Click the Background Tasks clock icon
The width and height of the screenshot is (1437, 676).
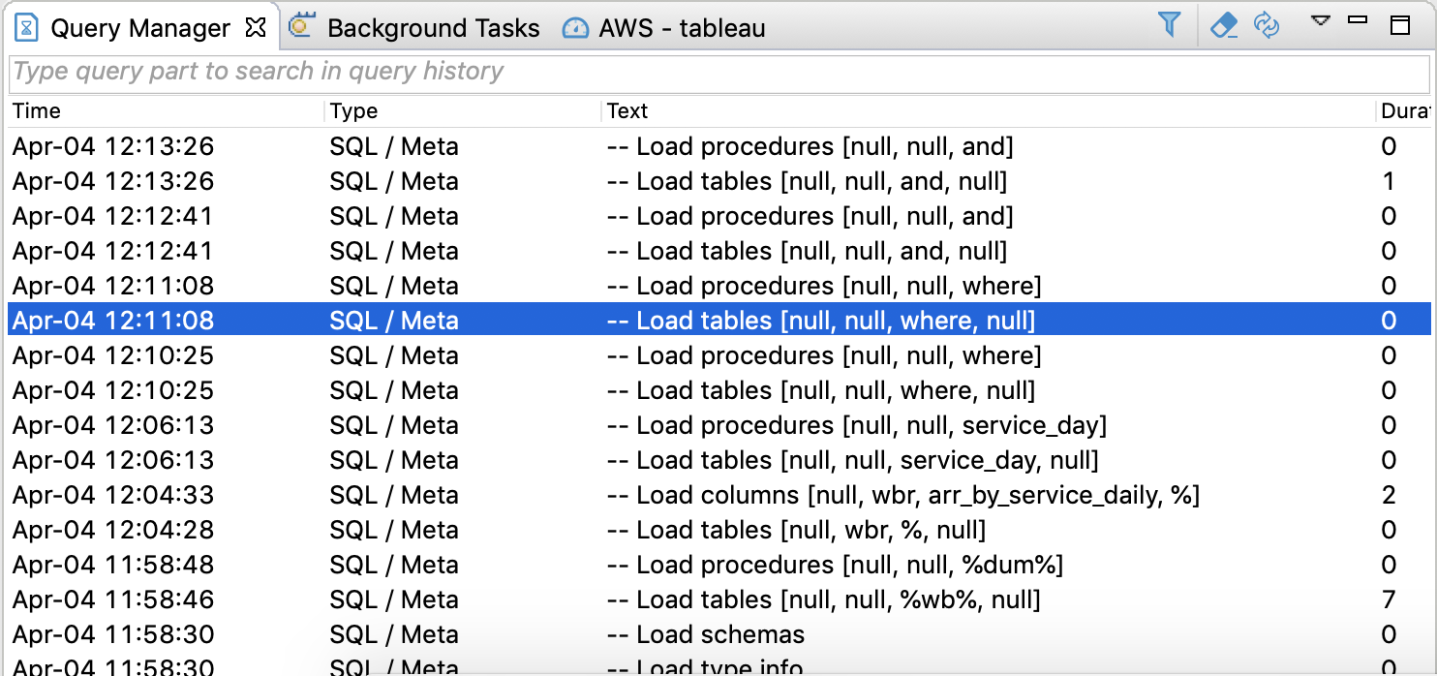tap(303, 27)
